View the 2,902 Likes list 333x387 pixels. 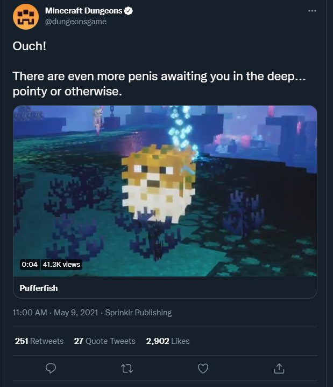tap(168, 341)
